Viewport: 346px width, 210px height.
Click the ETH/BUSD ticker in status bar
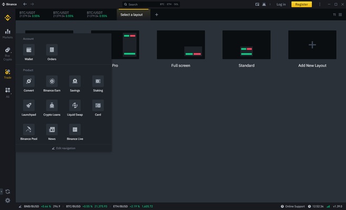133,206
